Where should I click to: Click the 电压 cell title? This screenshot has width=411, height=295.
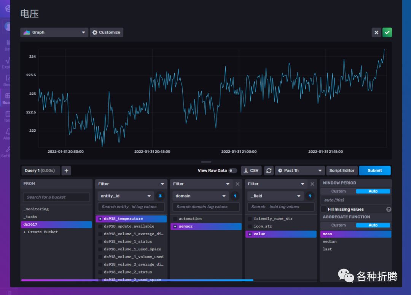29,14
